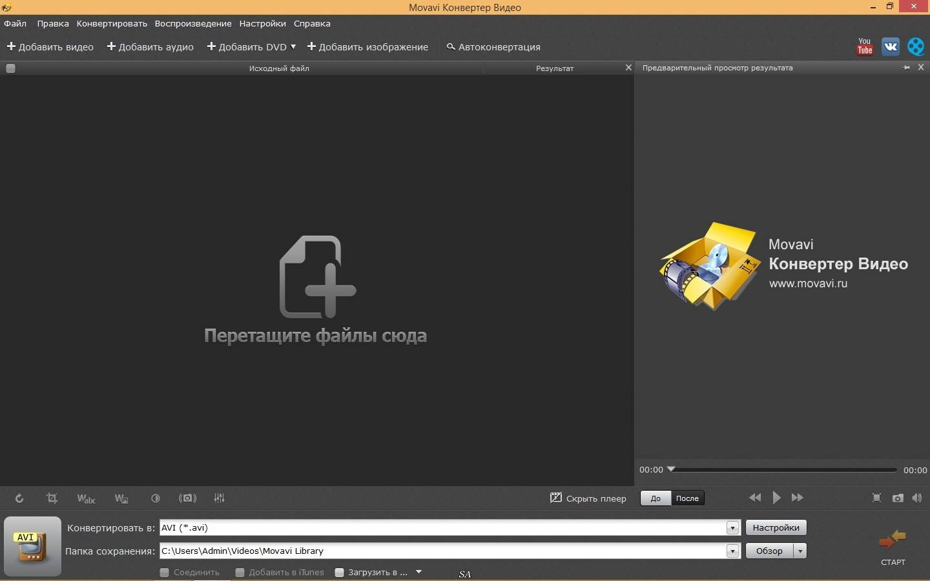Open the Правка menu
The width and height of the screenshot is (930, 581).
click(53, 23)
